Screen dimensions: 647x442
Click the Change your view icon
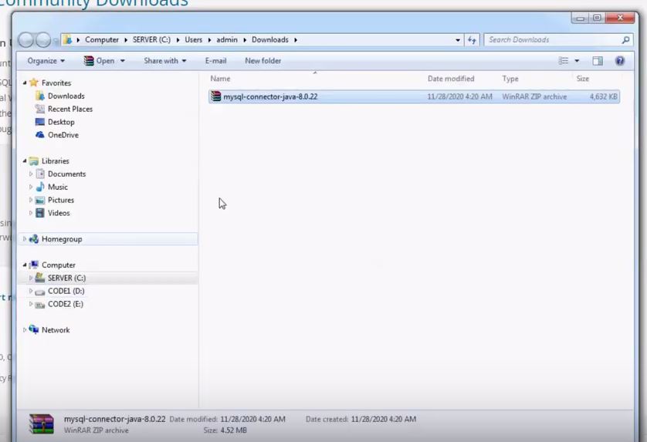[x=564, y=61]
